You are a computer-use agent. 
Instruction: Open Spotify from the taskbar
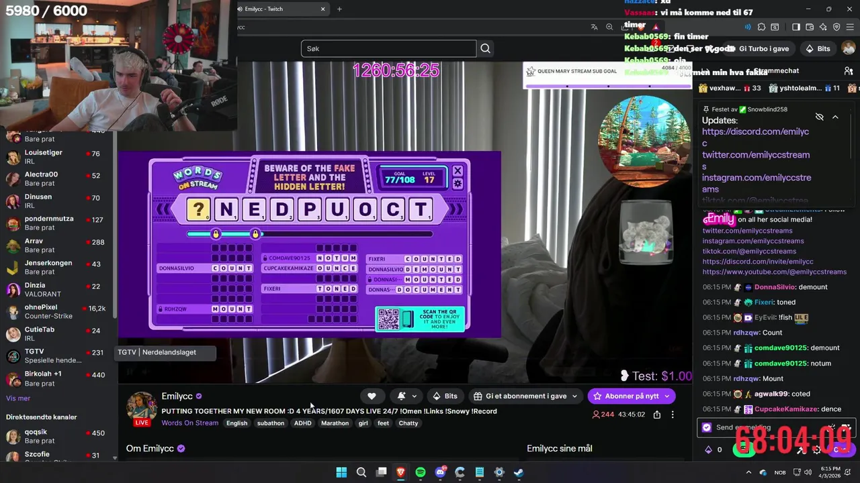tap(421, 472)
